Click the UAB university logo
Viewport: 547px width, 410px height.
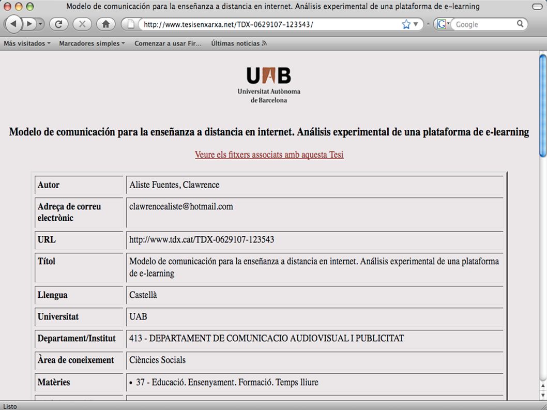tap(269, 85)
